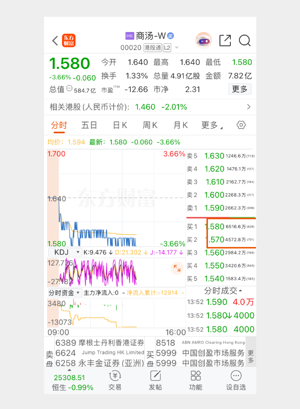Tap the HK market badge
Screen dimensions: 300x409
[130, 36]
